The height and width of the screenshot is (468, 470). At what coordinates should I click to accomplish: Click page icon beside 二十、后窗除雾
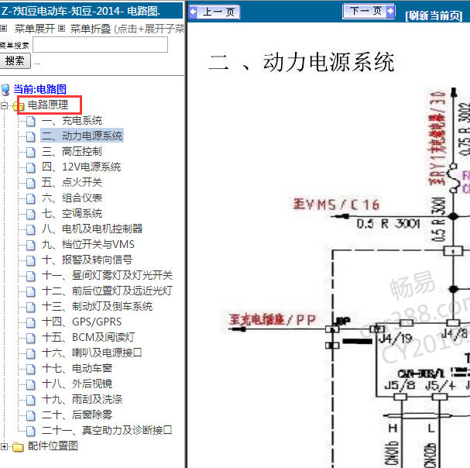[x=30, y=416]
